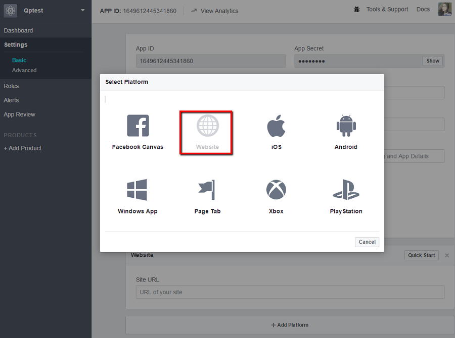This screenshot has height=338, width=455.
Task: Click the + Add Platform button
Action: pos(290,325)
